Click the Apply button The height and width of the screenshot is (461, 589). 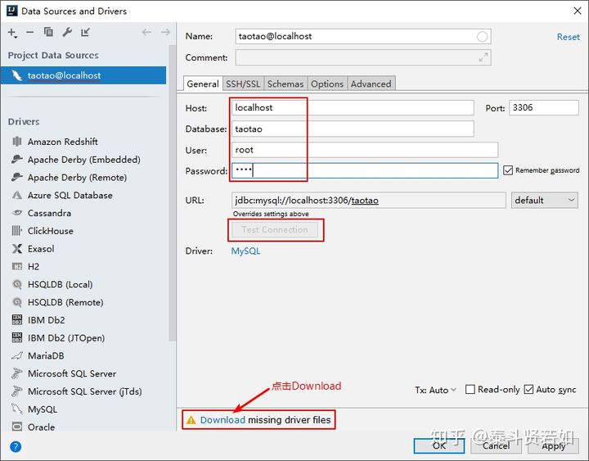coord(553,446)
